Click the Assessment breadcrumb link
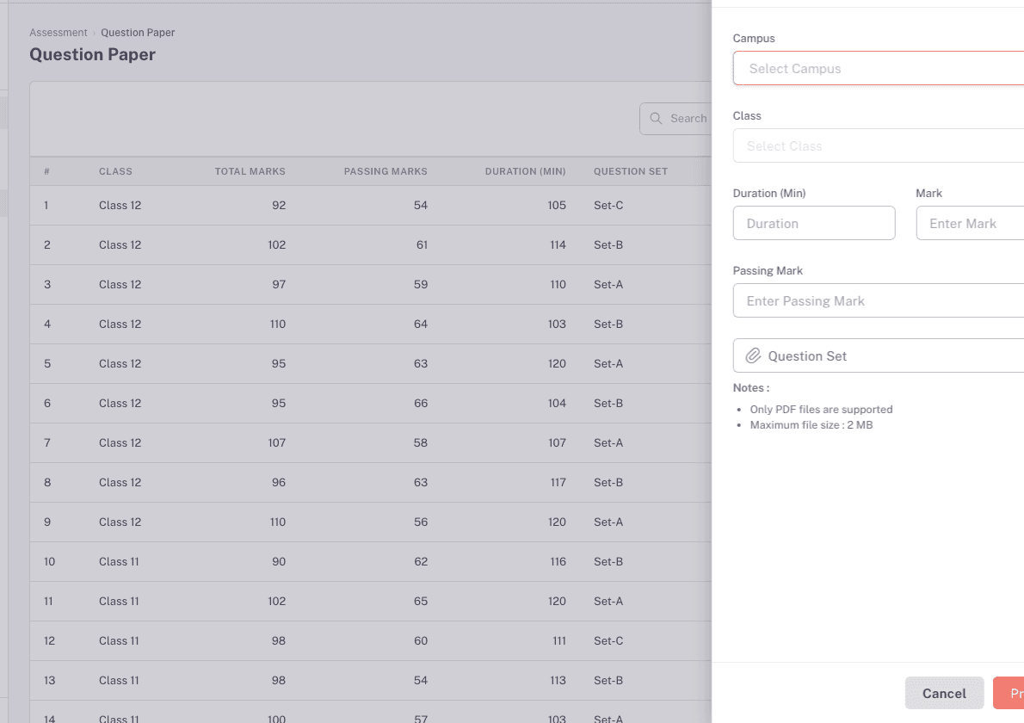 pos(59,33)
